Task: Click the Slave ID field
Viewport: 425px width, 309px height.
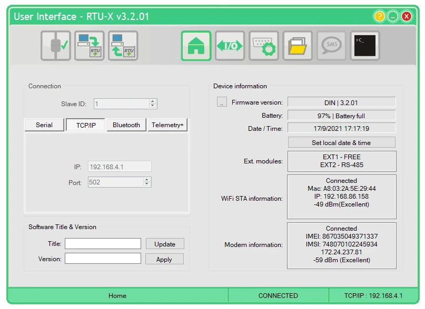Action: click(125, 104)
